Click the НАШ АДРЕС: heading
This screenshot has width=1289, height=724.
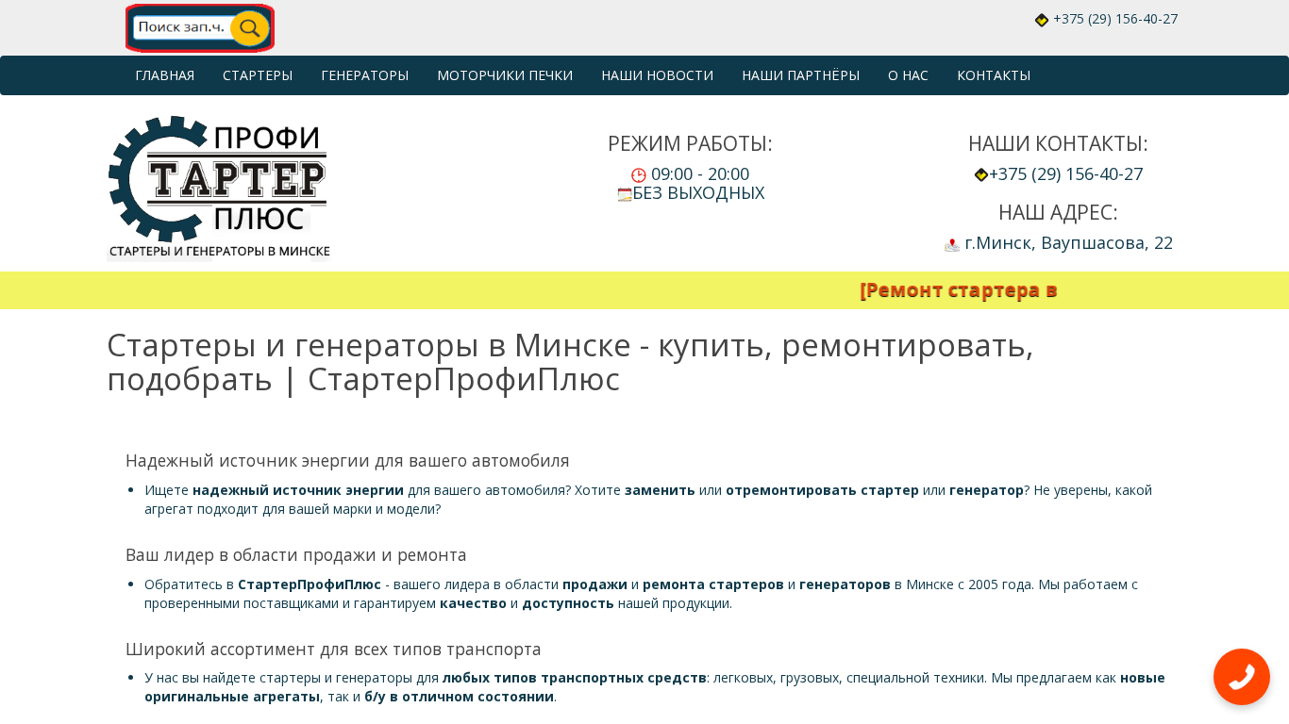tap(1058, 213)
